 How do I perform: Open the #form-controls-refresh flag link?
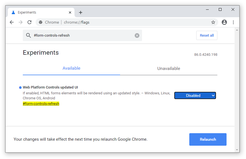coord(41,104)
